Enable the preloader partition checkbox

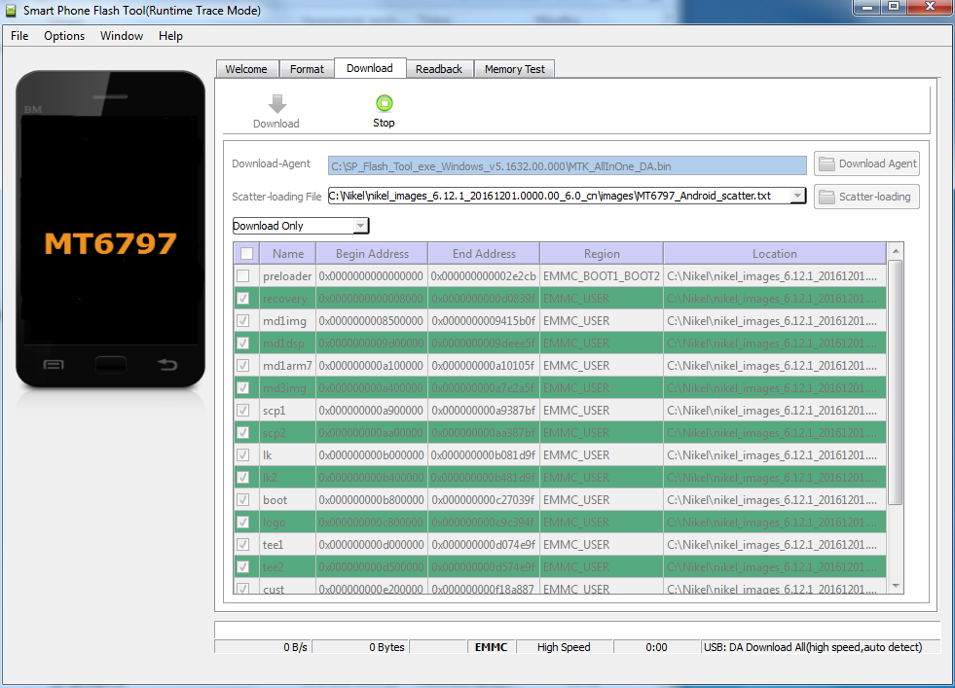(242, 276)
